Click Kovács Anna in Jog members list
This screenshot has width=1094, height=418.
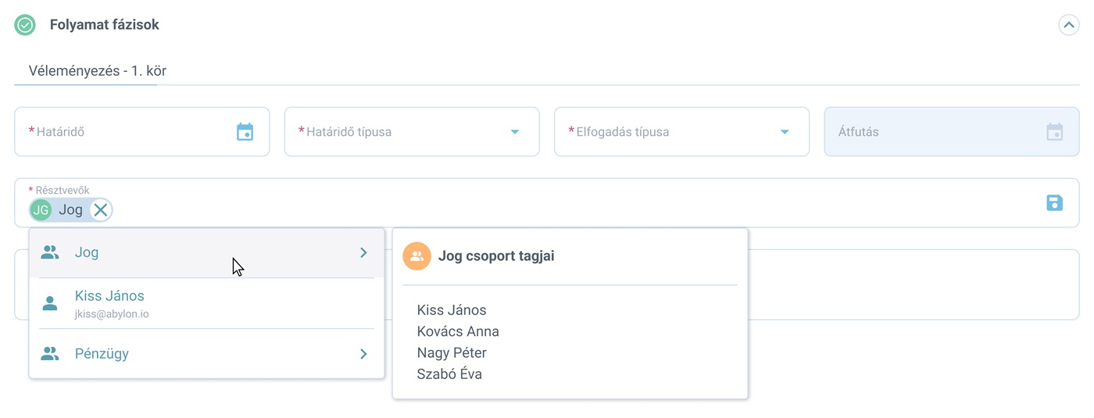coord(458,331)
